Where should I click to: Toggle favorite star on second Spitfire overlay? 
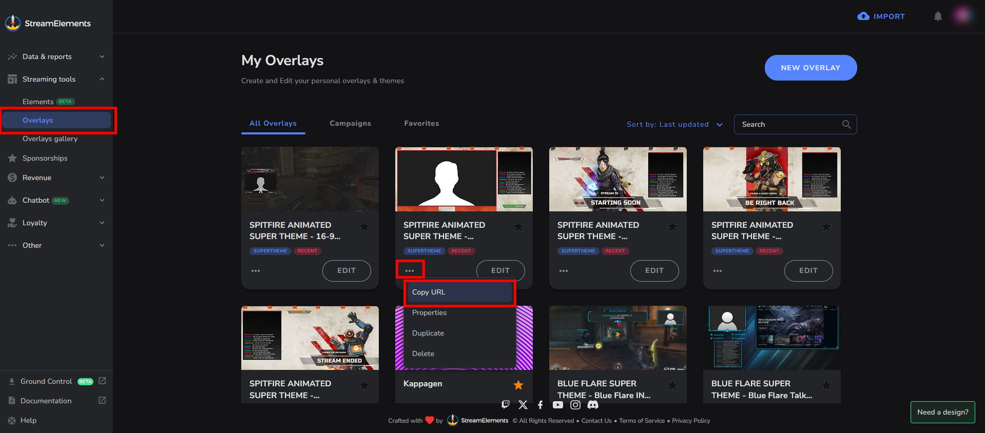pyautogui.click(x=518, y=226)
